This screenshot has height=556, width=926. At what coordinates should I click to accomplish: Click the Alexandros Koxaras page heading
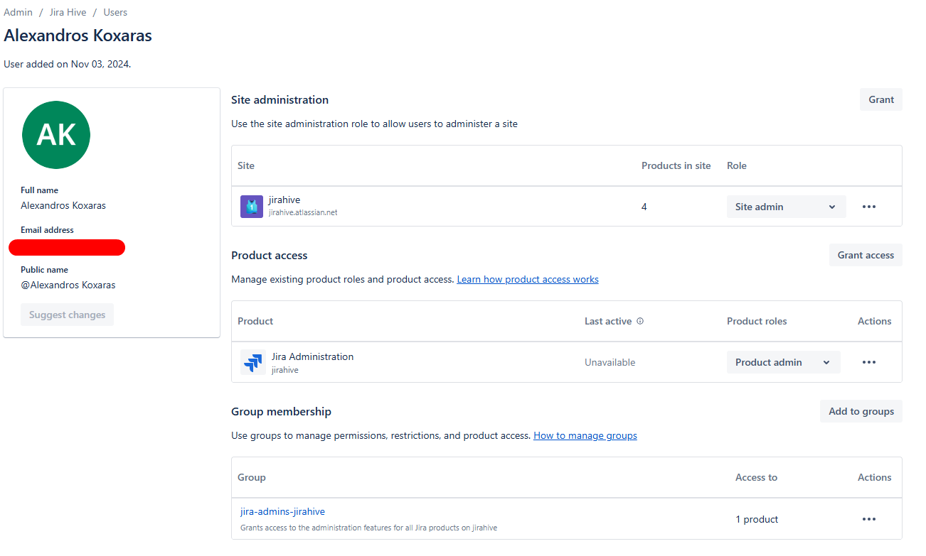[78, 36]
